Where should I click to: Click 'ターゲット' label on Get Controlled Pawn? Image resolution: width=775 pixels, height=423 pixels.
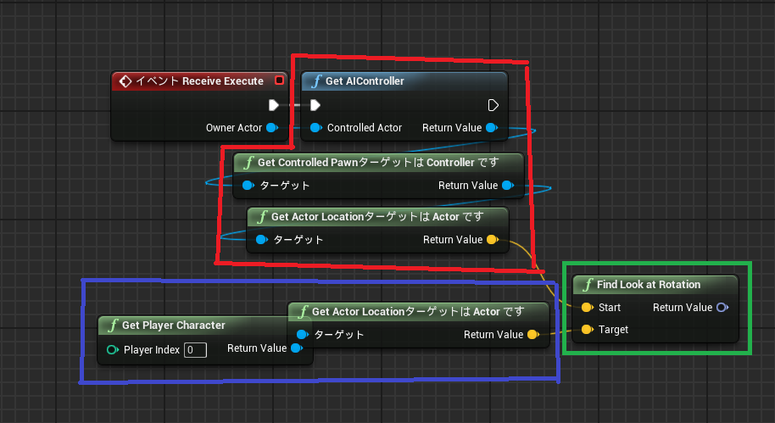pyautogui.click(x=285, y=186)
